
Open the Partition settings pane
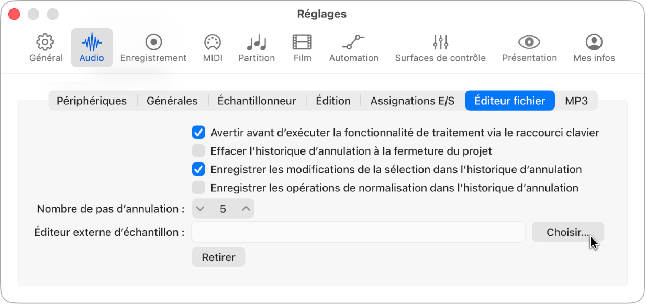pyautogui.click(x=256, y=47)
